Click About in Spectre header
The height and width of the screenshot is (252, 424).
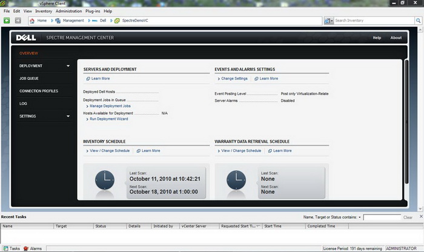(x=396, y=38)
